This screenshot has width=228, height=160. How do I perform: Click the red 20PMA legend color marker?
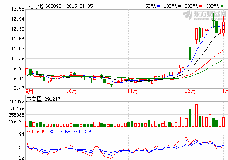tap(201, 6)
